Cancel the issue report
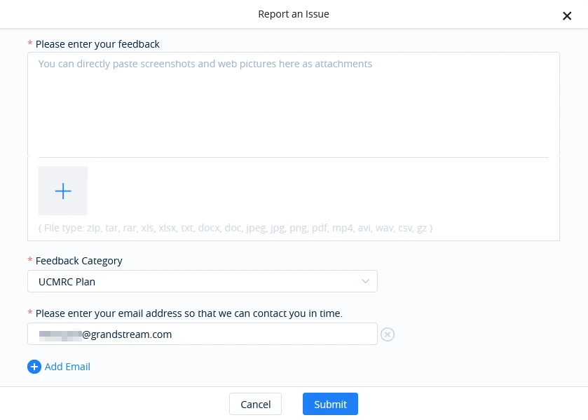This screenshot has width=588, height=420. pyautogui.click(x=255, y=405)
